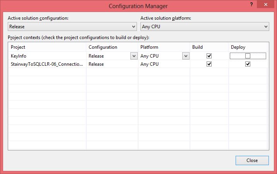
Task: Select the StairwayToSQLCLR-06 project name cell
Action: (x=46, y=64)
